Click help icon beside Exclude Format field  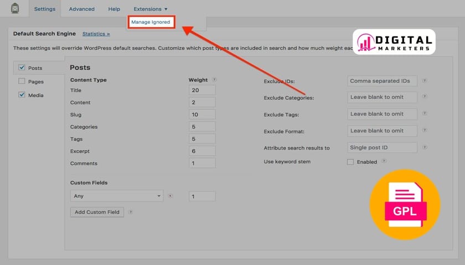tap(425, 131)
